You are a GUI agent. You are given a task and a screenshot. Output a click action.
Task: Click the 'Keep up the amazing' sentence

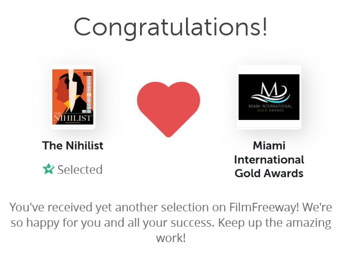[274, 222]
